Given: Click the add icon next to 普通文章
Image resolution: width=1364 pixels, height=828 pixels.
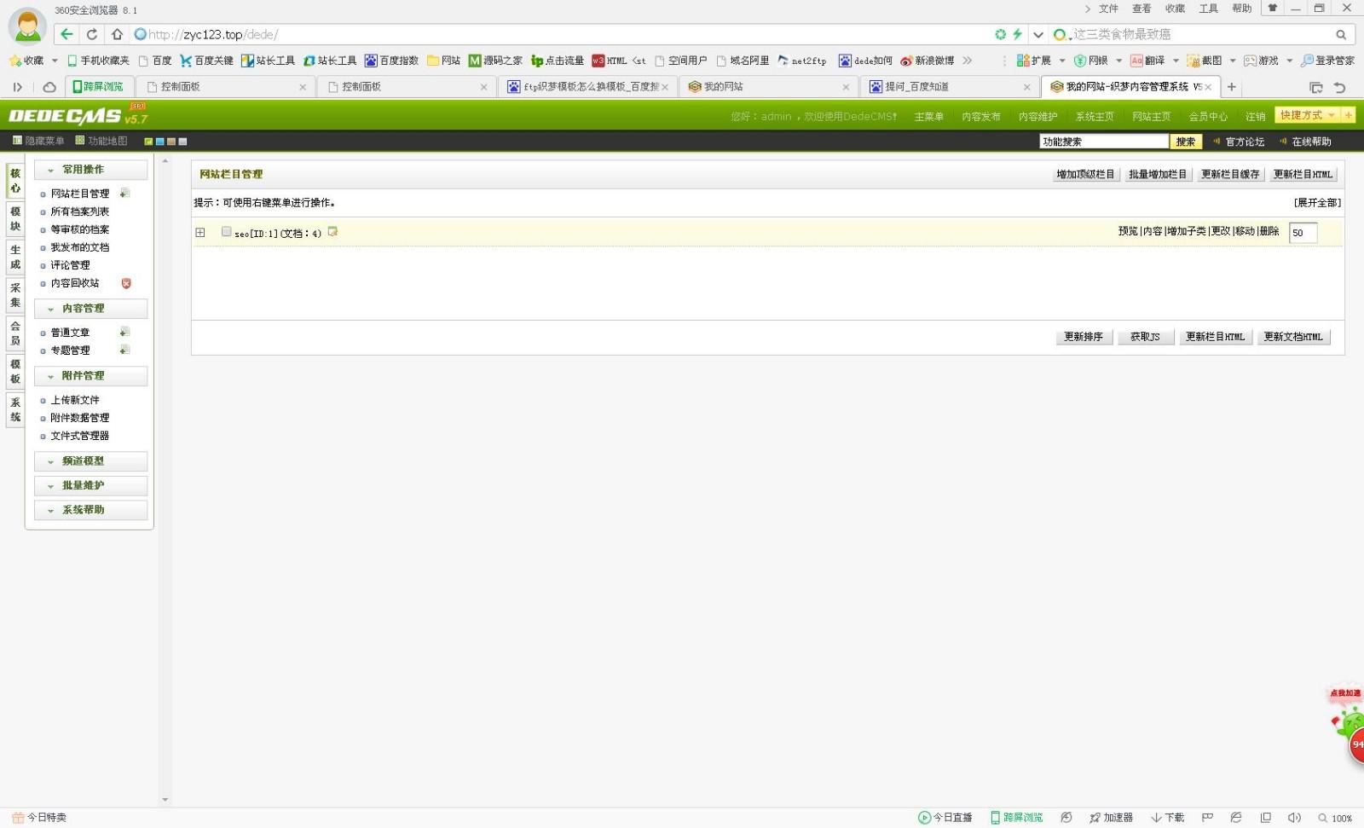Looking at the screenshot, I should (x=124, y=332).
